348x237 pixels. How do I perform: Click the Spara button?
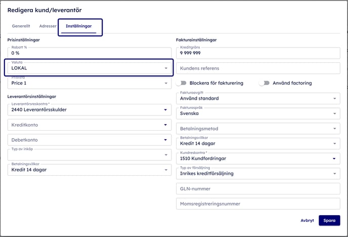[x=329, y=220]
